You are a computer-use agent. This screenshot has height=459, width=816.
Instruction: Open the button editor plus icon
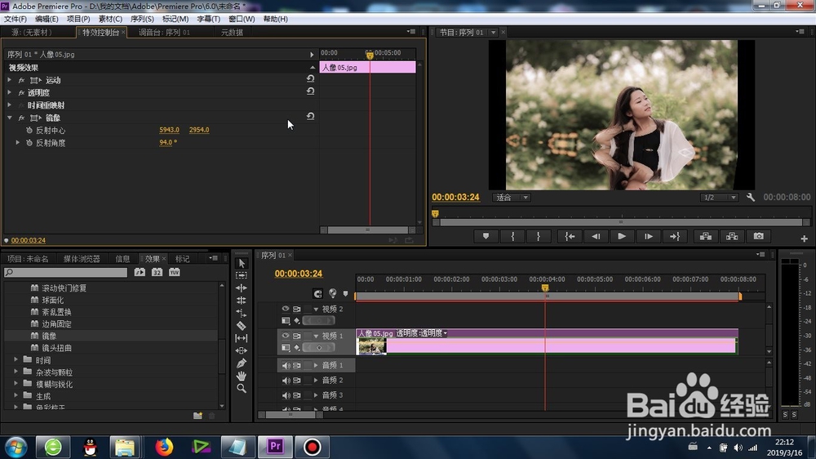[x=804, y=238]
